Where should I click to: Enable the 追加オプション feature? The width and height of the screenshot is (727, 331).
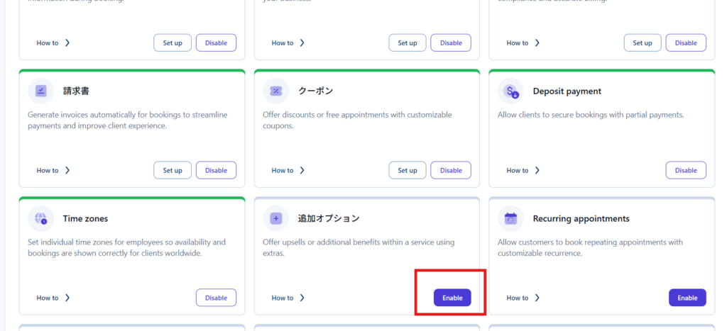coord(452,298)
